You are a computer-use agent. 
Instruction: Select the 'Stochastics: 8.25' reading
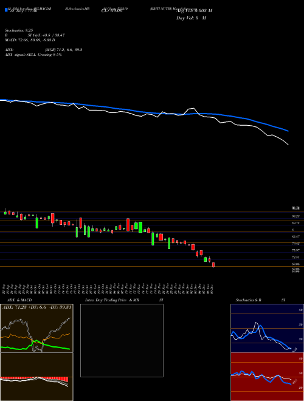[18, 30]
